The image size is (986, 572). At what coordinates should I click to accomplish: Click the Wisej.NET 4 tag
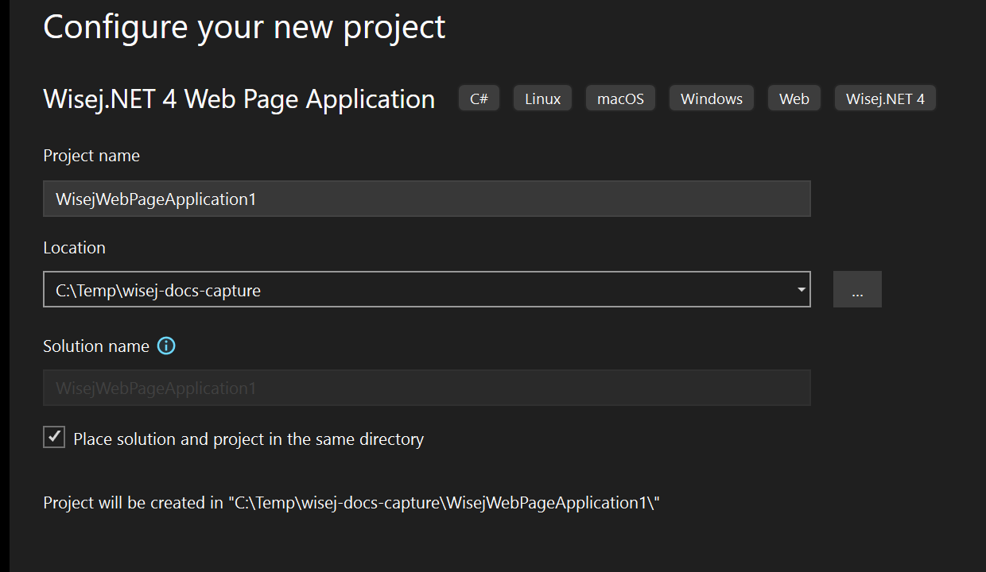pyautogui.click(x=886, y=99)
